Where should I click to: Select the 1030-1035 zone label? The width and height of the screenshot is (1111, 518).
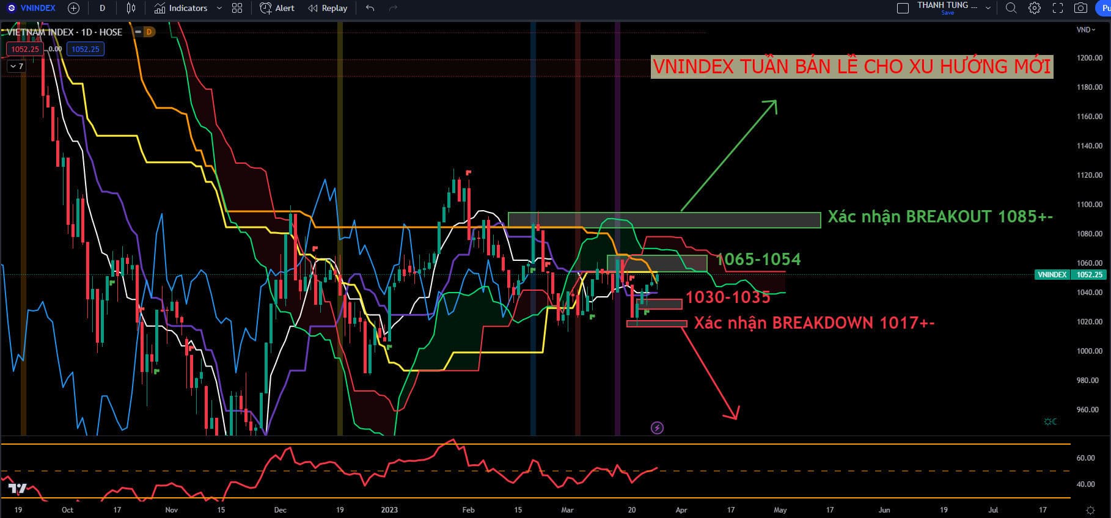pos(728,297)
